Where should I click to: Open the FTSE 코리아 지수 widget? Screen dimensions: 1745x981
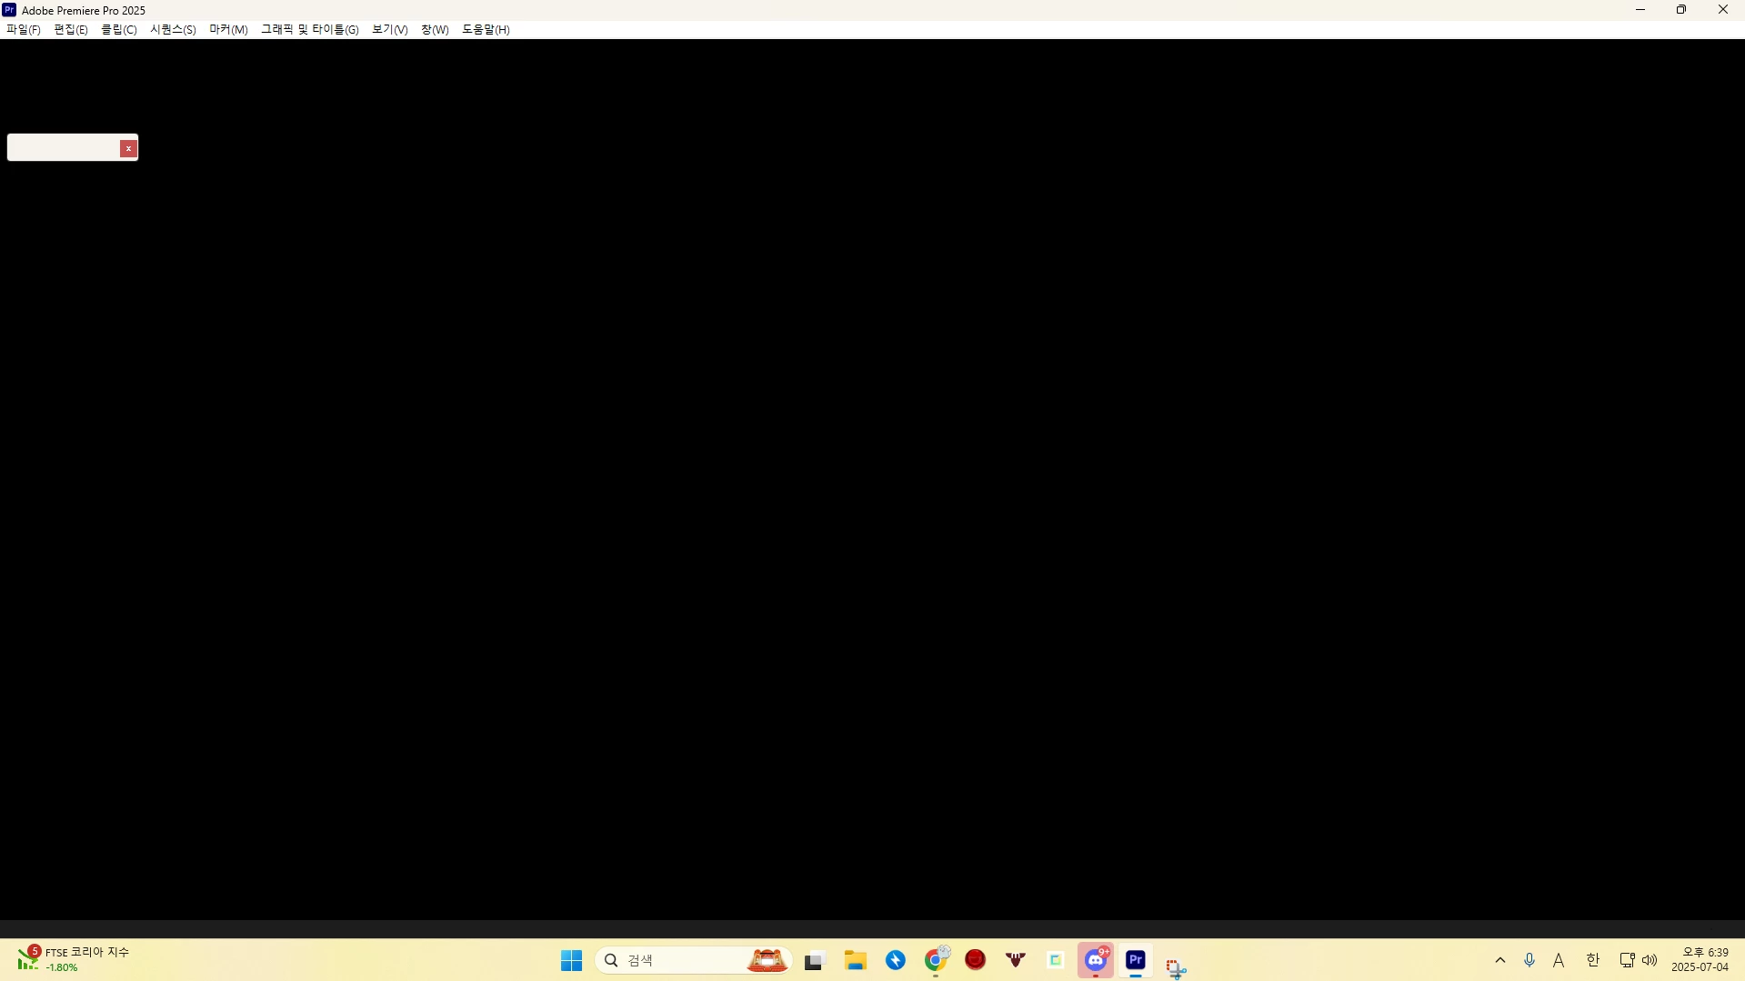coord(73,960)
